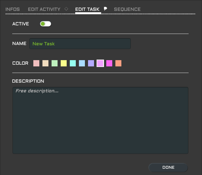The height and width of the screenshot is (175, 202).
Task: Choose the cyan color swatch
Action: coord(73,63)
